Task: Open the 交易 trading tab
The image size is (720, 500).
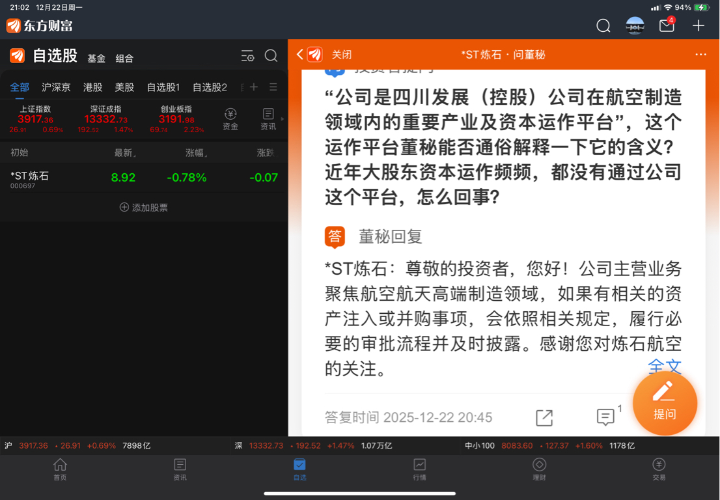Action: [x=659, y=469]
